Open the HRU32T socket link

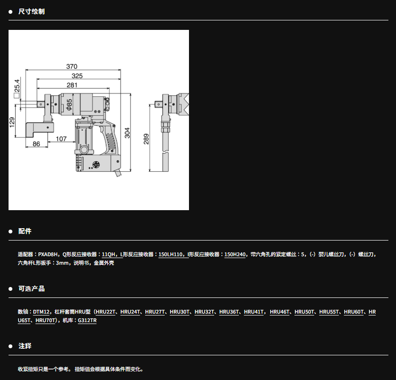[204, 312]
